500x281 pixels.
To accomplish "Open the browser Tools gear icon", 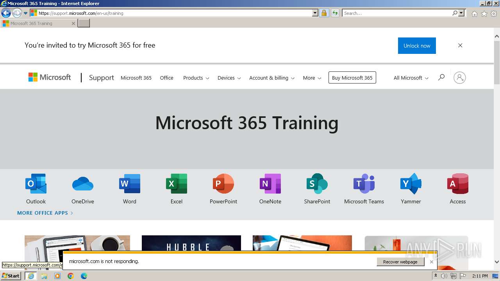I will click(494, 14).
